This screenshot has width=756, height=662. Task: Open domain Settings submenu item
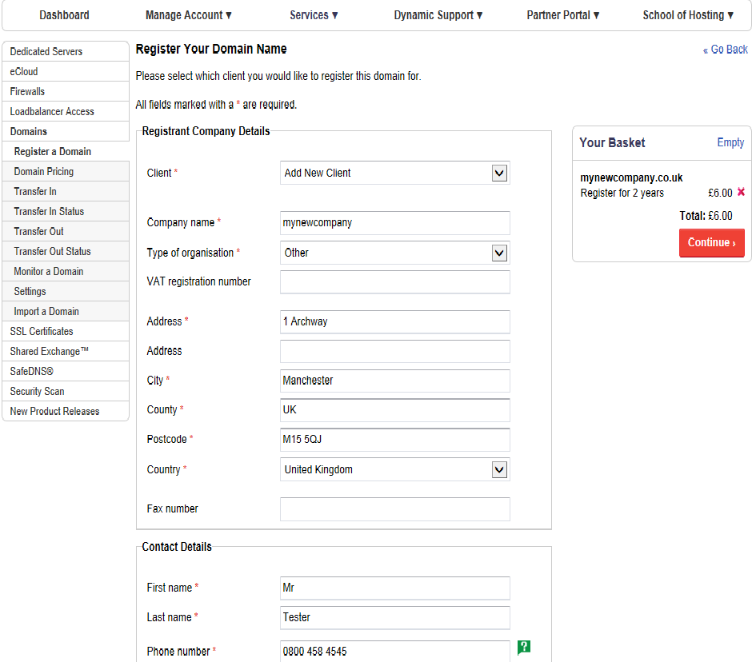click(x=66, y=292)
